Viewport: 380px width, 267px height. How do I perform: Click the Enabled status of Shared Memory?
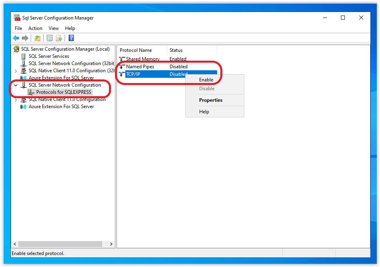[x=178, y=59]
